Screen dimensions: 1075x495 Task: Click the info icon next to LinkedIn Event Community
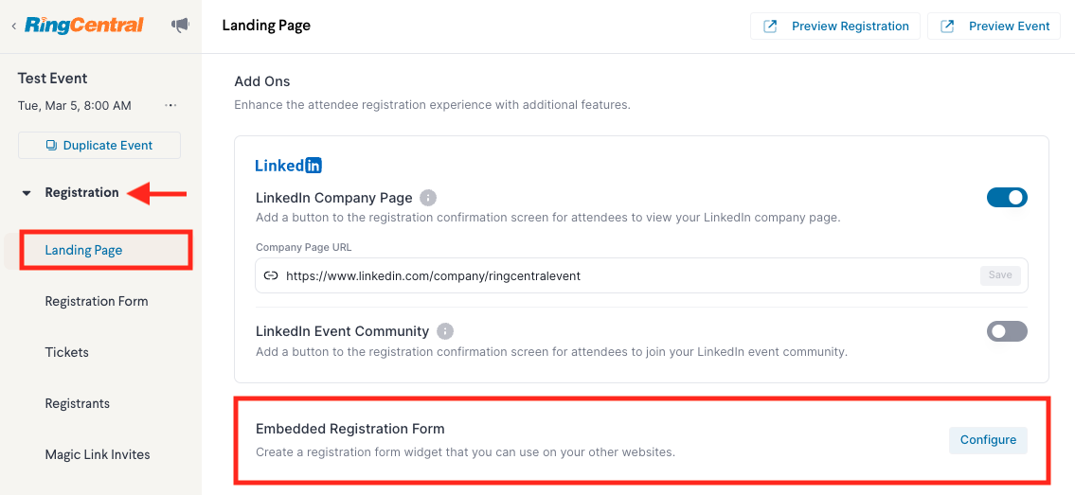click(445, 331)
